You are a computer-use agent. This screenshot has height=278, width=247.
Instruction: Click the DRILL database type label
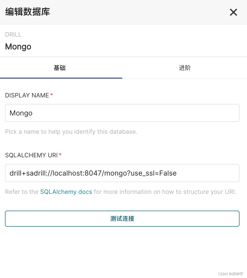(13, 34)
